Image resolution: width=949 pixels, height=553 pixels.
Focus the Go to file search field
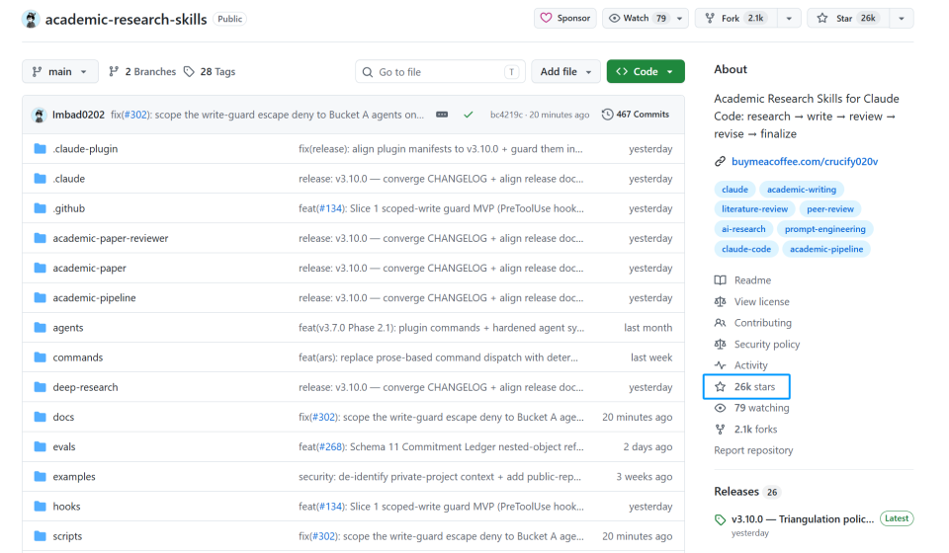click(x=440, y=71)
